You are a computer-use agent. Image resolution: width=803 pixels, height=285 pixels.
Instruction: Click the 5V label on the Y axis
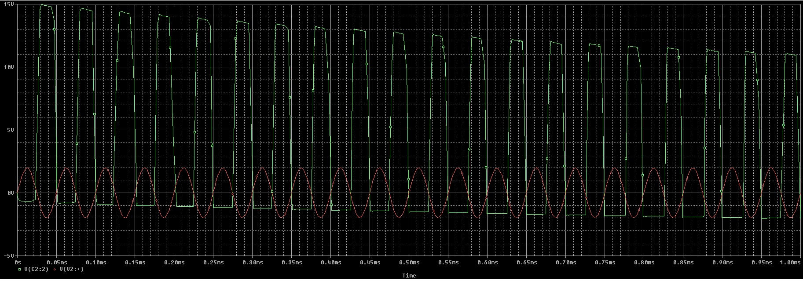10,130
